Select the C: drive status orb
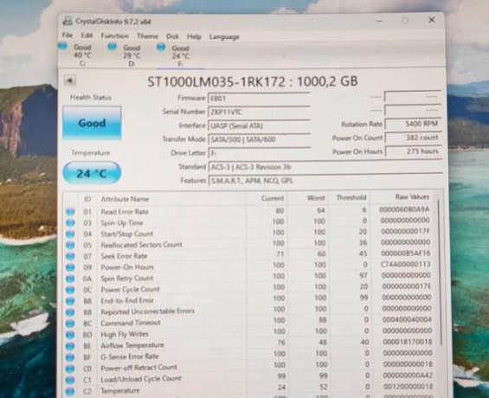The height and width of the screenshot is (398, 489). pos(62,46)
